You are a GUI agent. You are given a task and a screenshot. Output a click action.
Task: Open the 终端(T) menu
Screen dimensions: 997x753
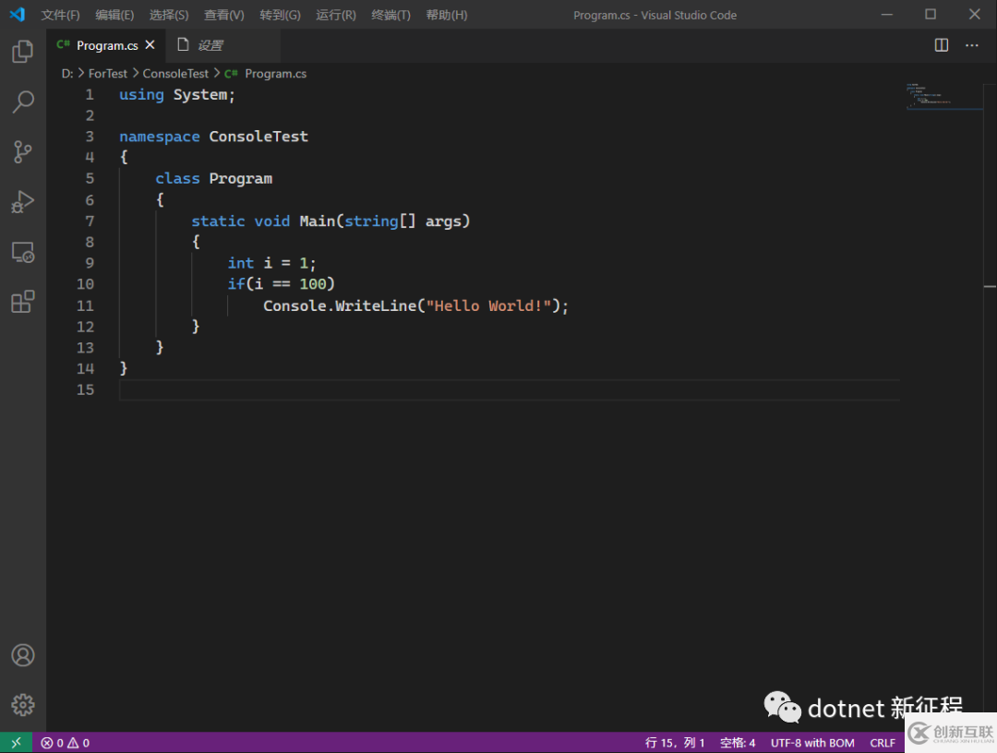click(x=390, y=15)
